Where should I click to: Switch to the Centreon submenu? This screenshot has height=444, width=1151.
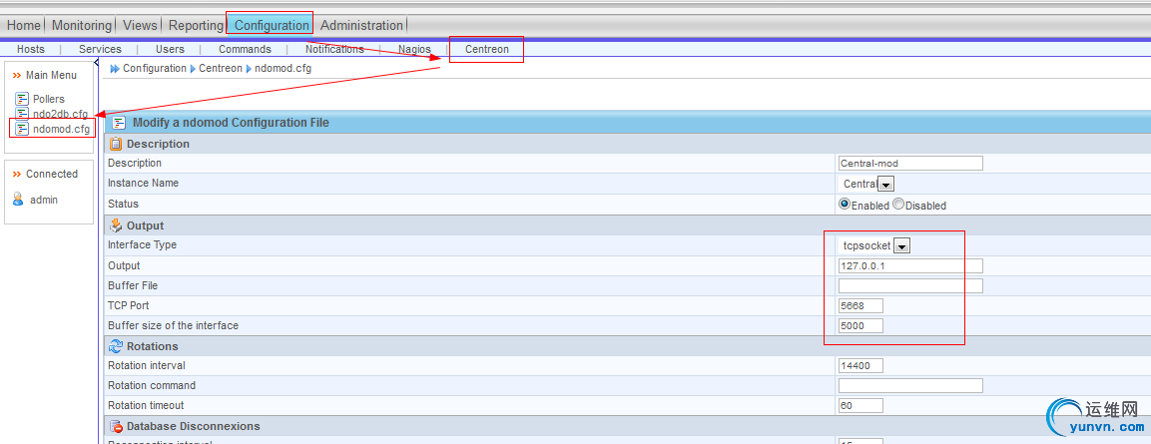pyautogui.click(x=487, y=49)
